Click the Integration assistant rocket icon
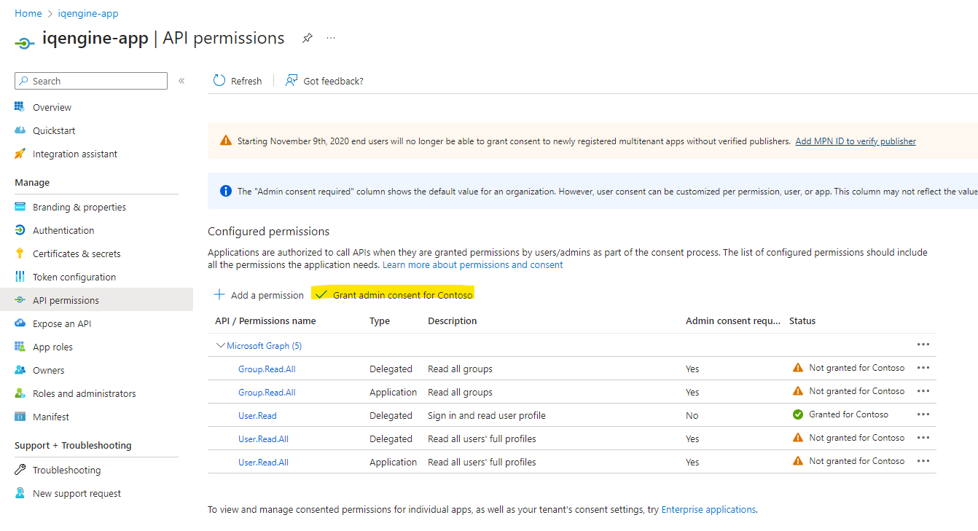Screen dimensions: 978x531 click(20, 154)
